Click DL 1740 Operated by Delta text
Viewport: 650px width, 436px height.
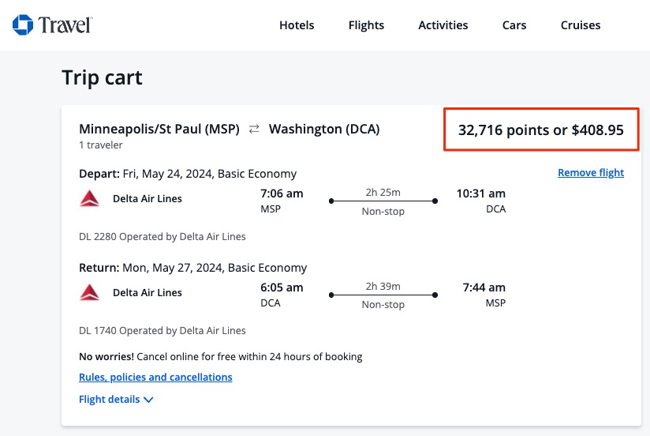pyautogui.click(x=162, y=330)
